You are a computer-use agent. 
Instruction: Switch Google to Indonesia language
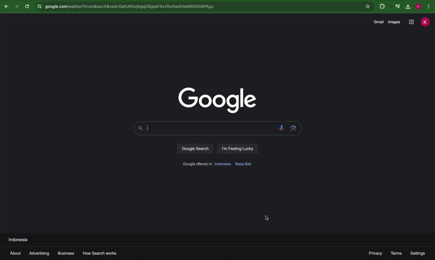point(222,164)
